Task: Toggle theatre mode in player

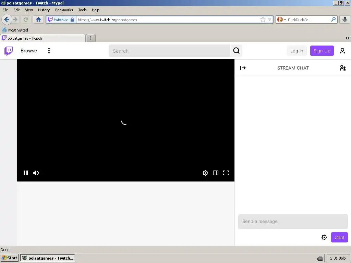Action: coord(216,173)
